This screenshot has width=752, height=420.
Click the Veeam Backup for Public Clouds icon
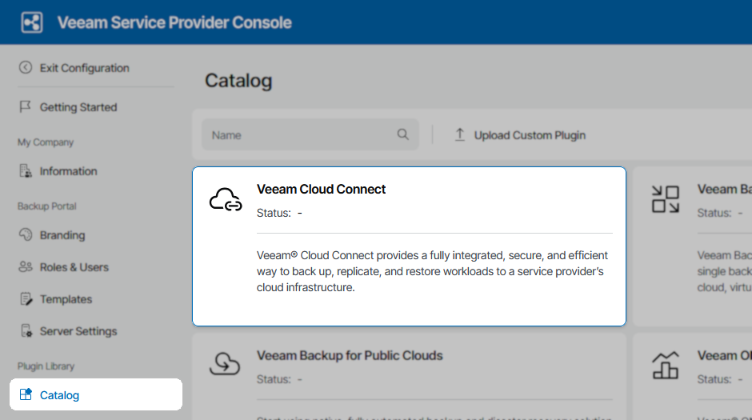[x=225, y=363]
